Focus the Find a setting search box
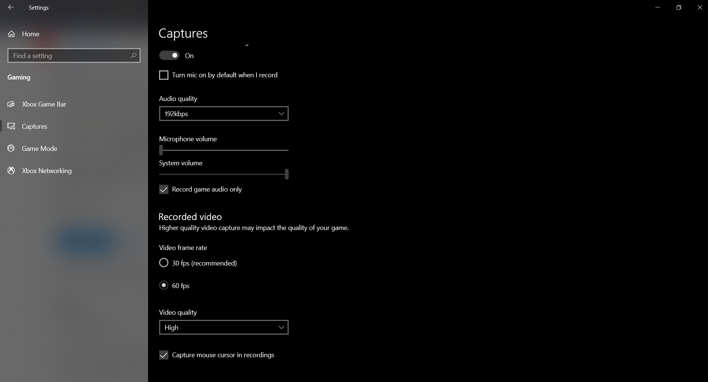 [x=74, y=55]
